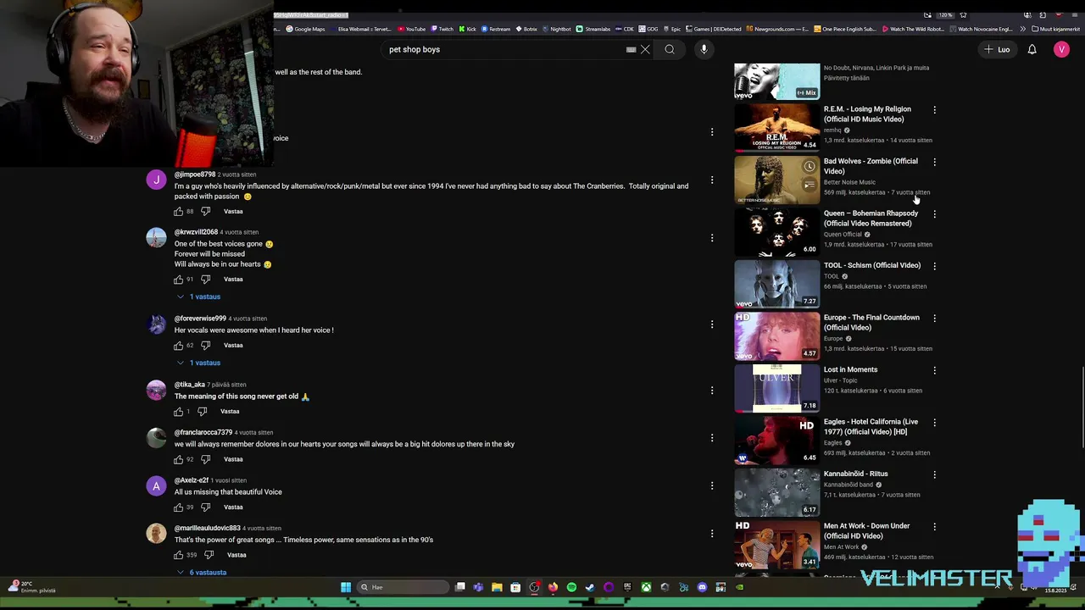Open Xbox app from the taskbar

(646, 587)
